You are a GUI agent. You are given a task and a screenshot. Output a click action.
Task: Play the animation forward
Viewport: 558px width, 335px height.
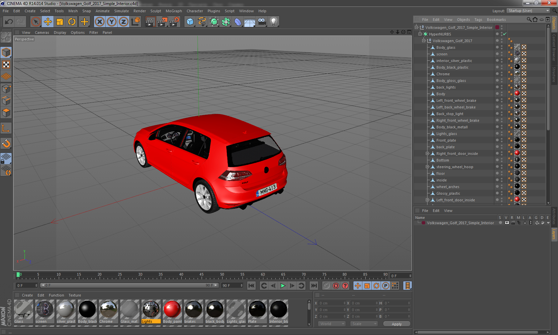pyautogui.click(x=283, y=286)
